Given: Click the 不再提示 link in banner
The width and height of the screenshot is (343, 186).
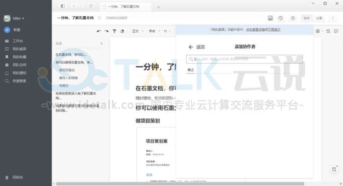Looking at the screenshot, I should coord(274,29).
